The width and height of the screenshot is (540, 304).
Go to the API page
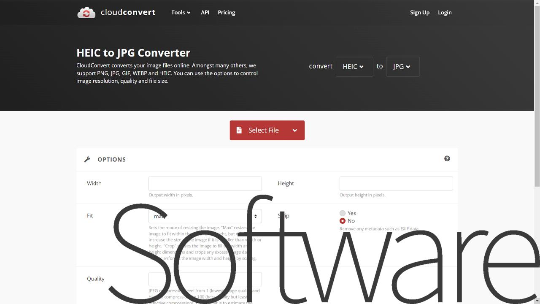(x=205, y=12)
